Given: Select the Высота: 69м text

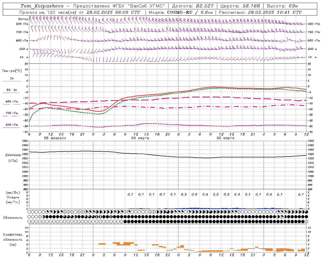Looking at the screenshot, I should click(x=282, y=6).
